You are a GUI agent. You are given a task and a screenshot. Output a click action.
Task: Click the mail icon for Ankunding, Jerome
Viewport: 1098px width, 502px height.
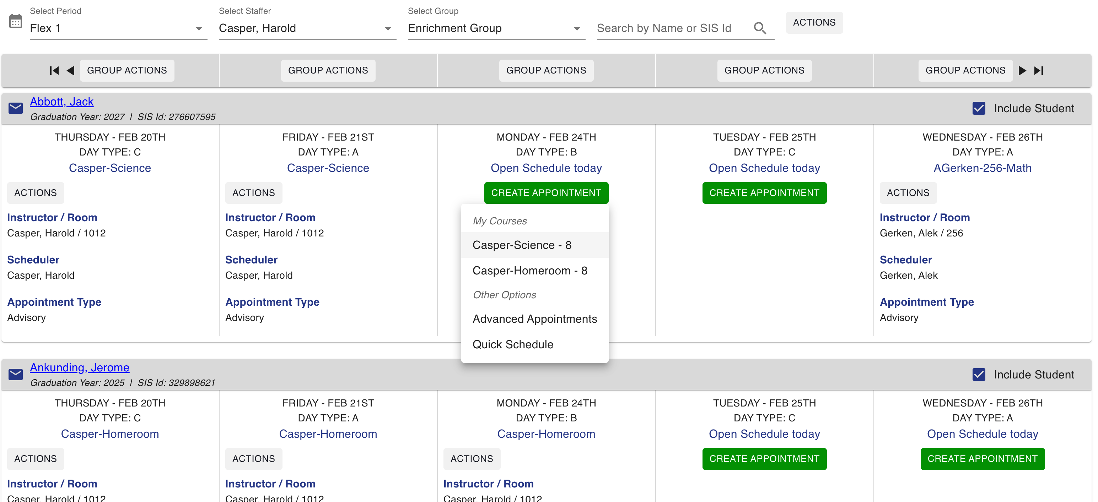pyautogui.click(x=16, y=374)
